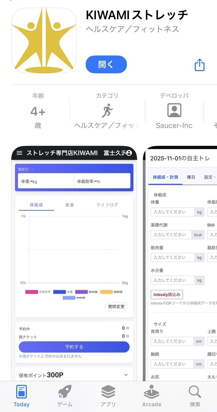Select the 体組成 tab in chart
The height and width of the screenshot is (412, 217).
tap(36, 205)
